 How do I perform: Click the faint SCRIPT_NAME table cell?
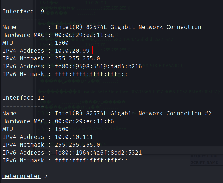point(204,162)
